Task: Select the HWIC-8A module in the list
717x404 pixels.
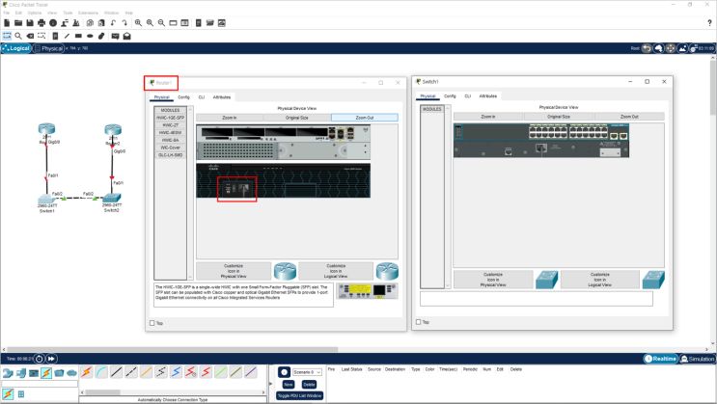Action: coord(170,140)
